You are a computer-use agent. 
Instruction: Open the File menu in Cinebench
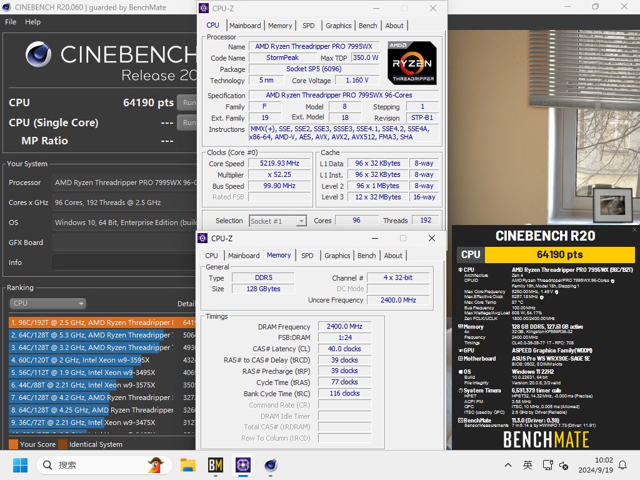click(x=11, y=22)
